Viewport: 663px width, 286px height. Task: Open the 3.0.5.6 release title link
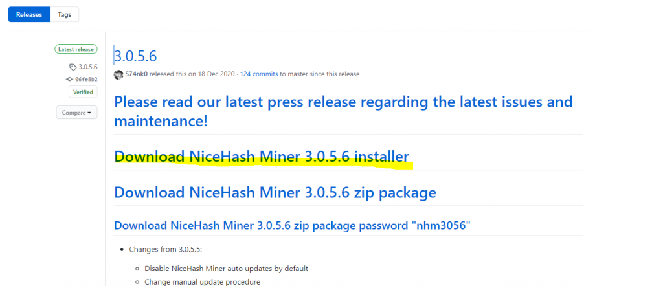point(136,56)
